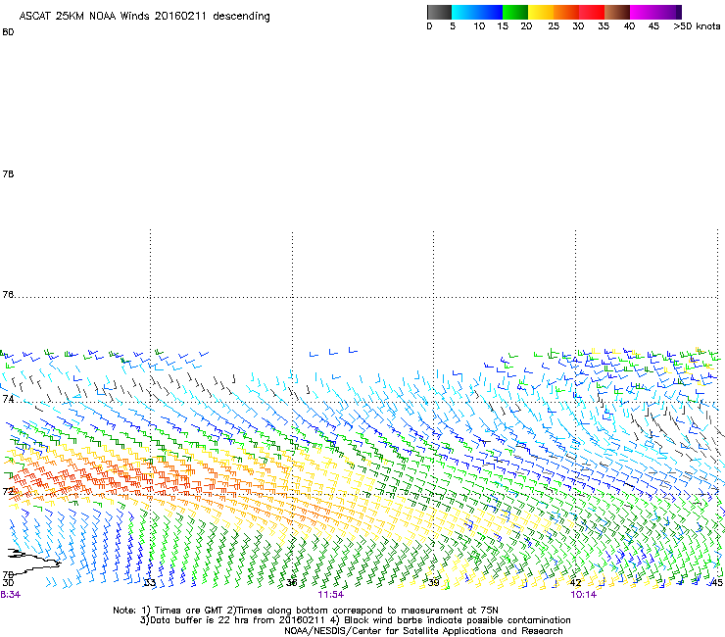The height and width of the screenshot is (637, 725).
Task: Click the "0" label under the color scale
Action: [x=429, y=26]
